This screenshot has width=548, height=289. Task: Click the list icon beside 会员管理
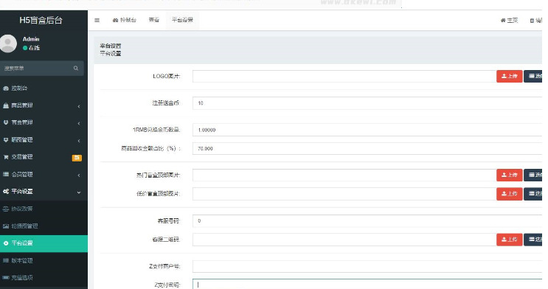pyautogui.click(x=6, y=174)
